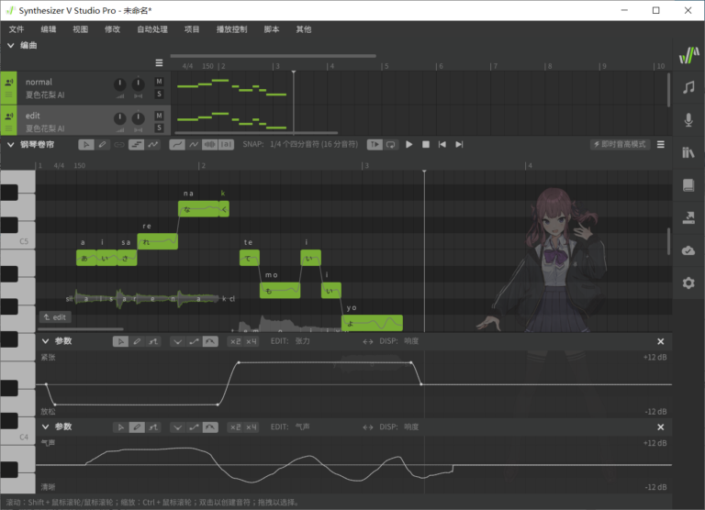Screen dimensions: 705x510
Task: Open the library books panel in sidebar
Action: 688,152
